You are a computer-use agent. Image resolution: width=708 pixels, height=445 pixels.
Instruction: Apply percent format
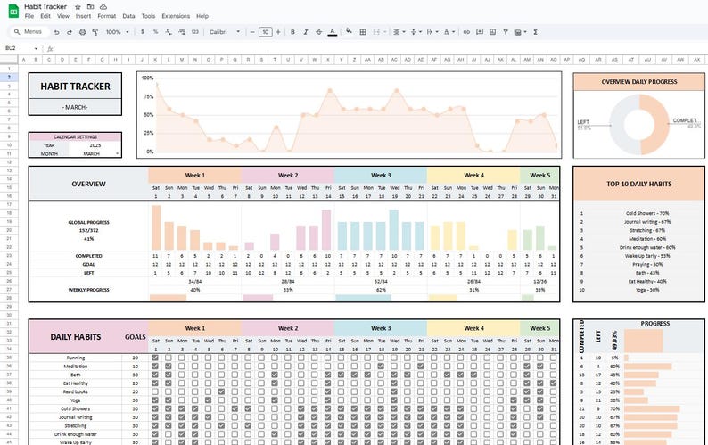(155, 32)
